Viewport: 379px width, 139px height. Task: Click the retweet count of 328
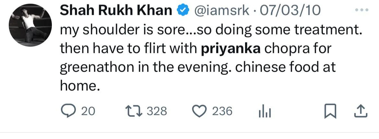coord(157,112)
